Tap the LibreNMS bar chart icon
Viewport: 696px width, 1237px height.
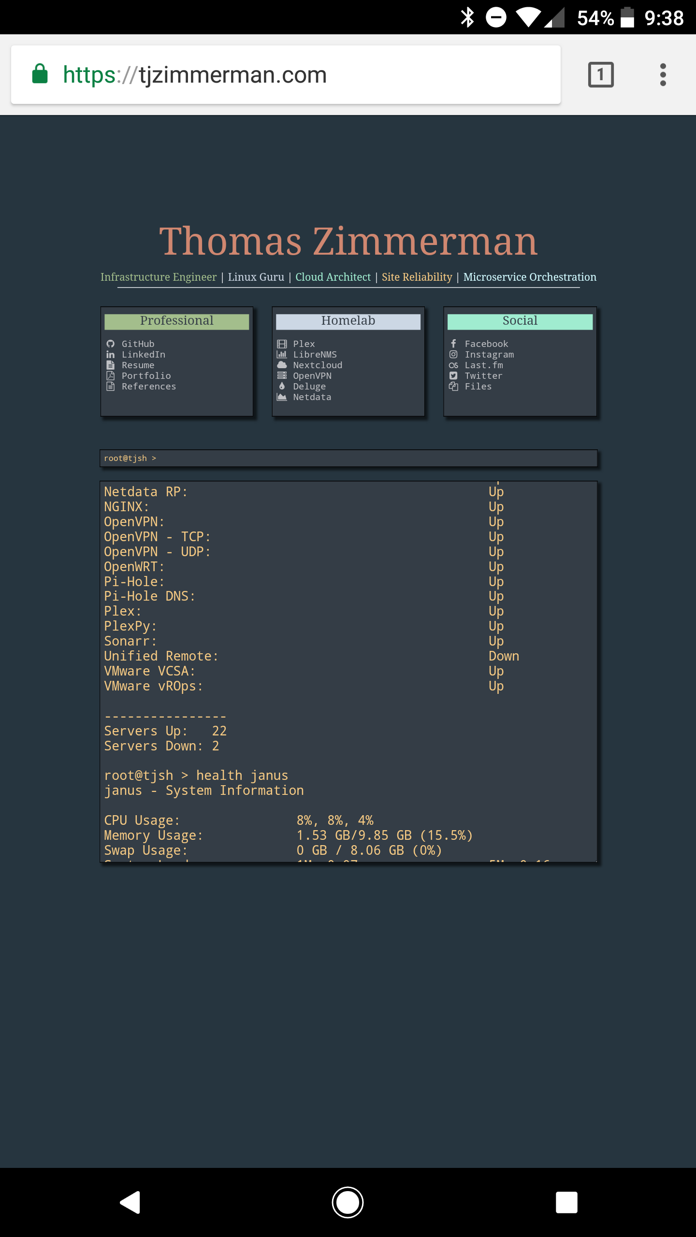(282, 354)
